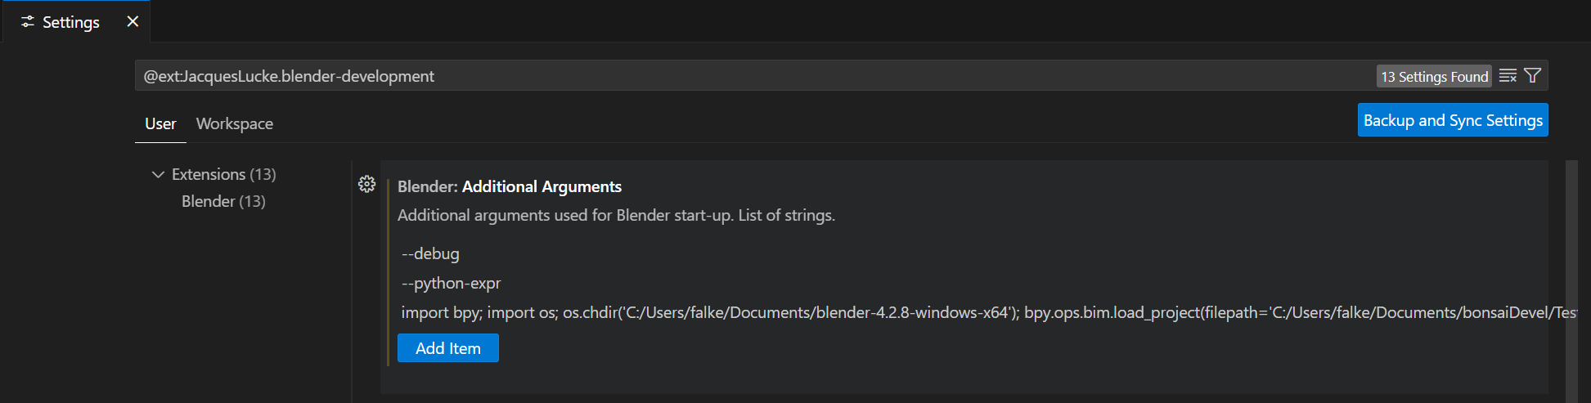Open the settings filter funnel icon

point(1533,76)
